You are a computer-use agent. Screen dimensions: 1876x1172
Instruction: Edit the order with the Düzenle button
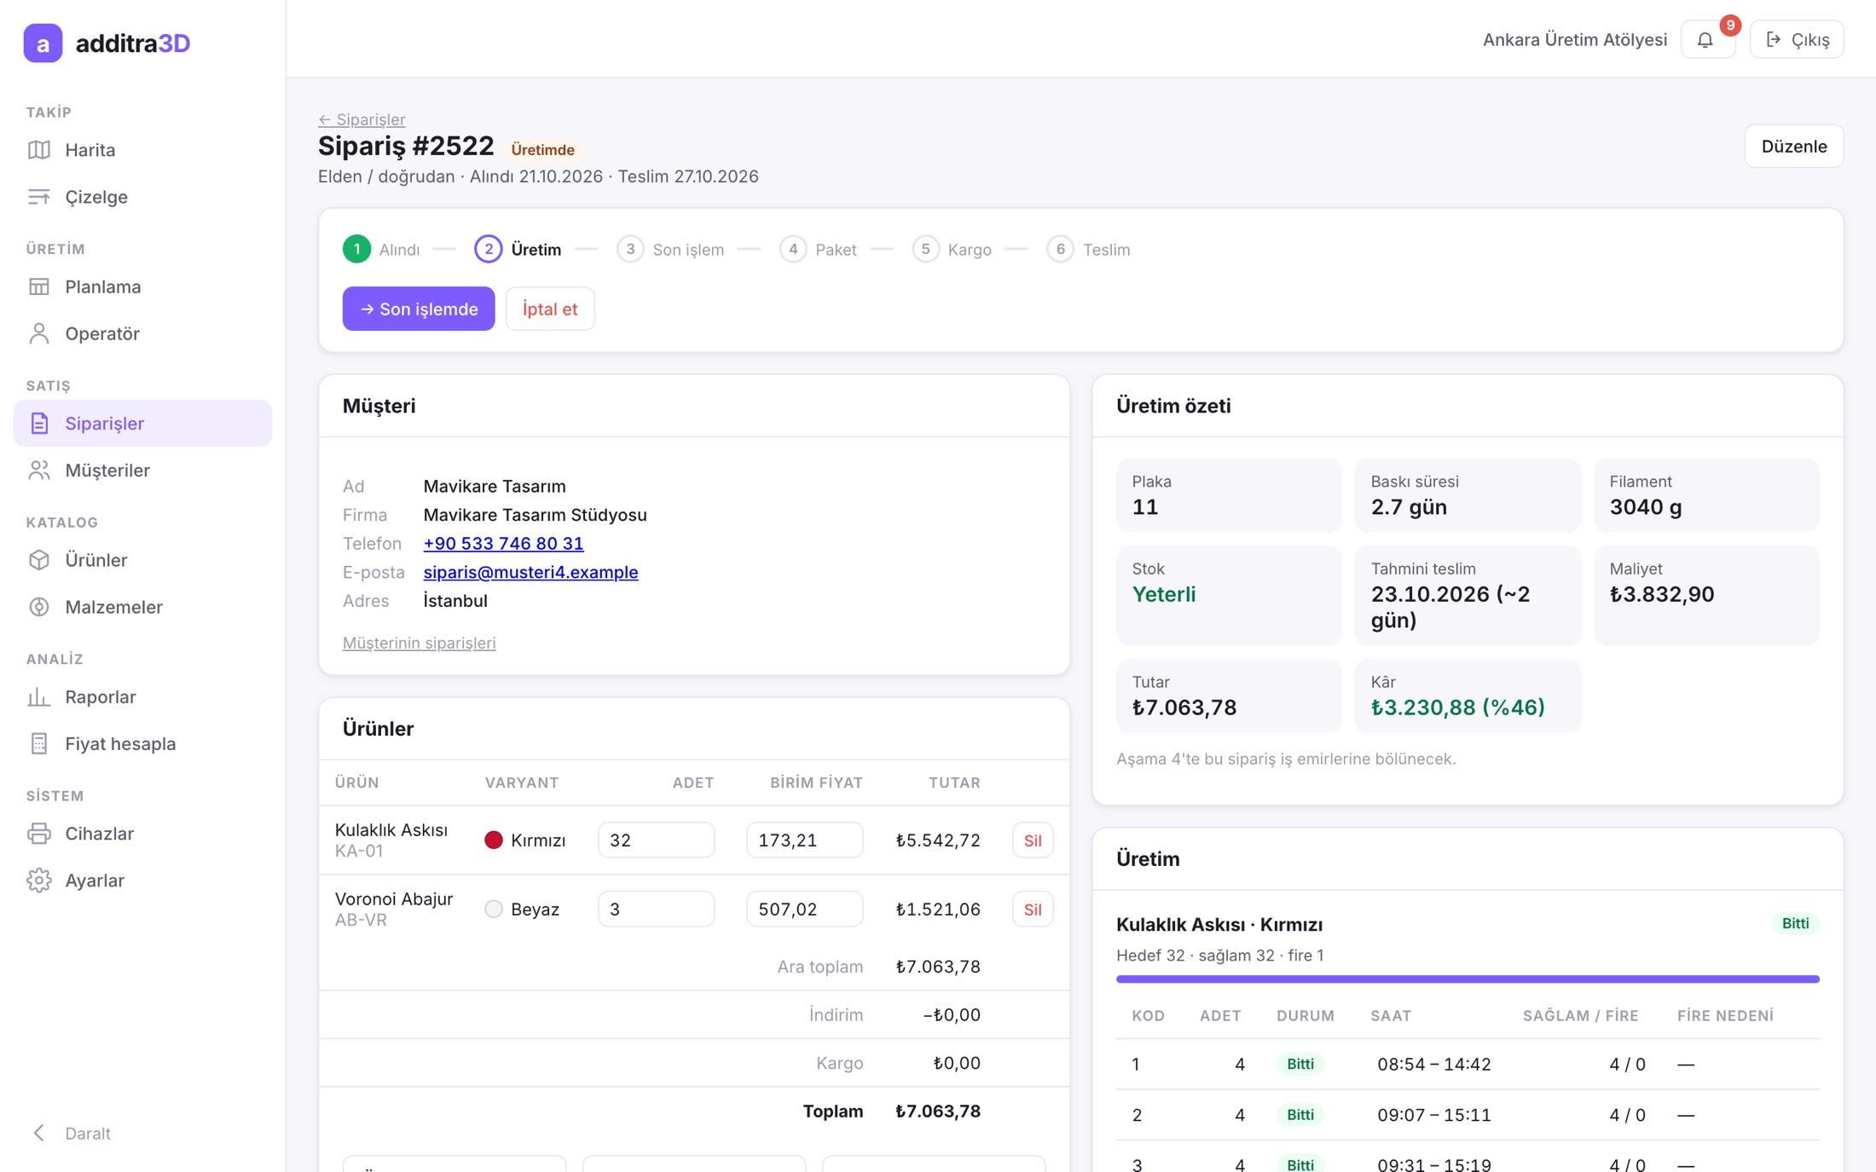[x=1794, y=147]
